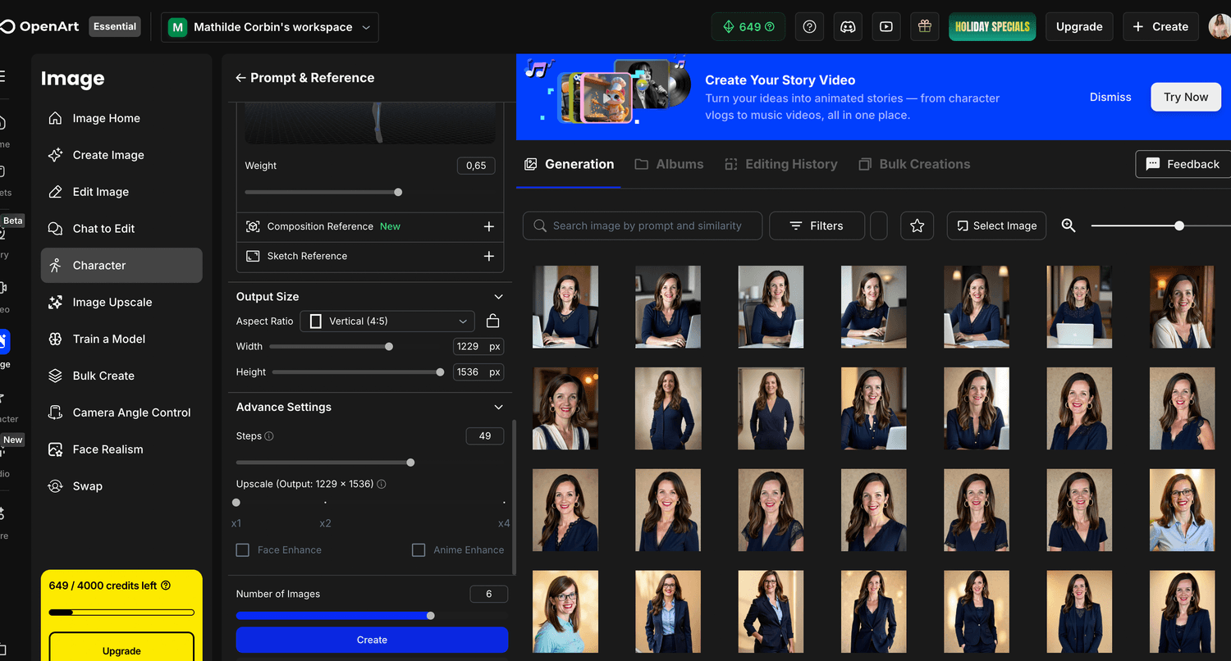
Task: Click Try Now on the banner
Action: 1185,97
